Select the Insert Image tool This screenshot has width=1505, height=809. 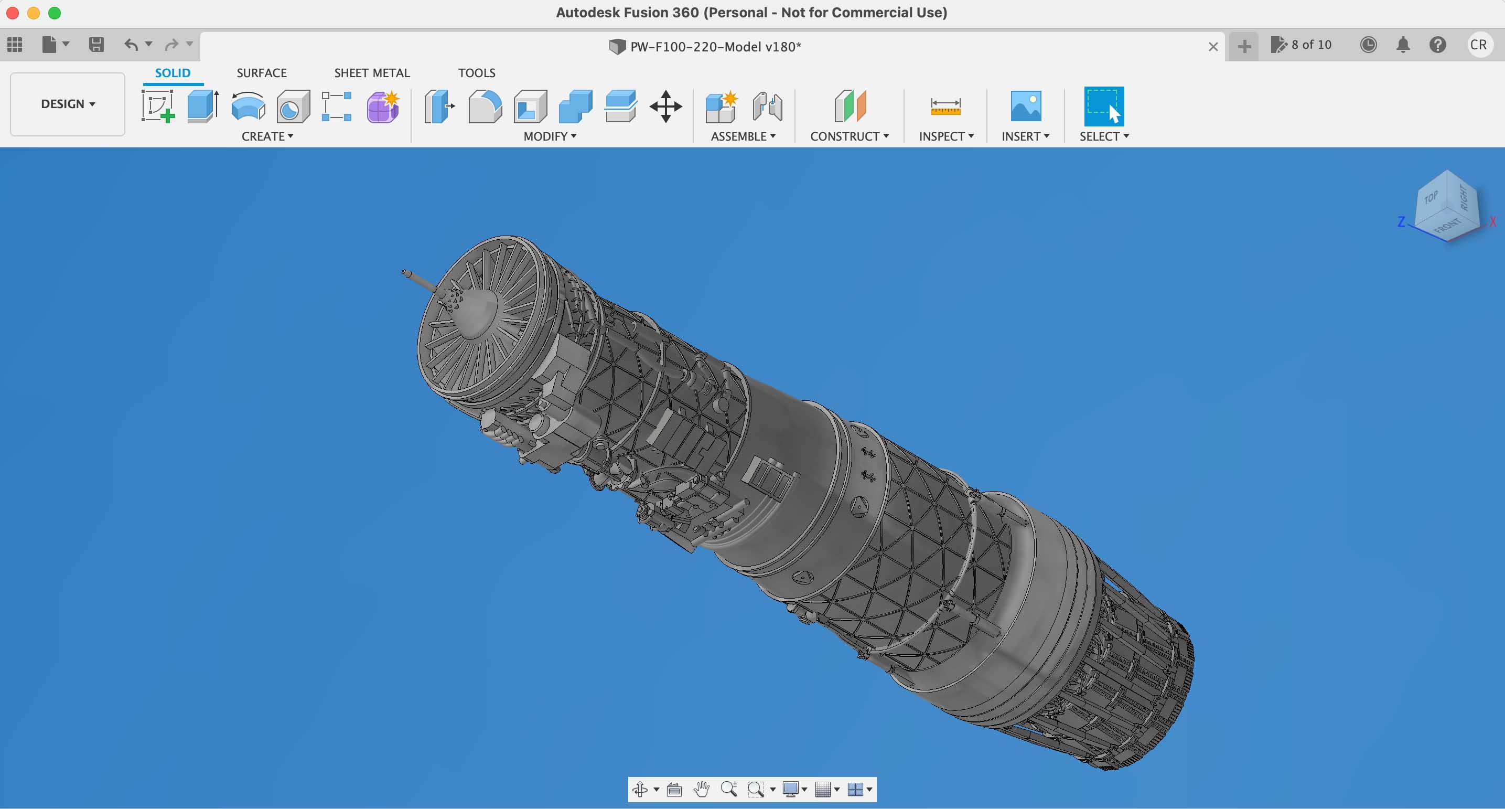coord(1026,106)
